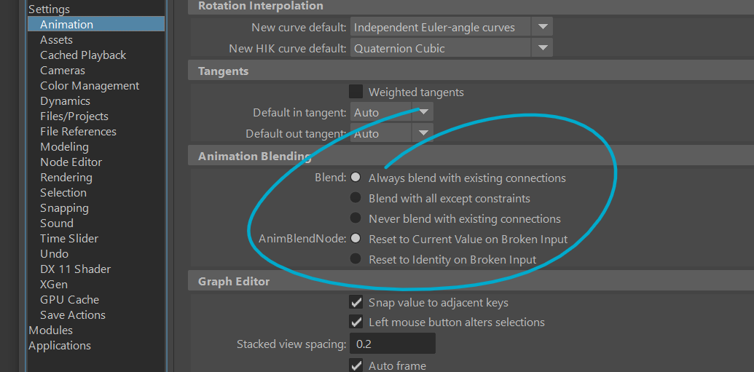Go to Selection settings
This screenshot has width=754, height=372.
[63, 192]
